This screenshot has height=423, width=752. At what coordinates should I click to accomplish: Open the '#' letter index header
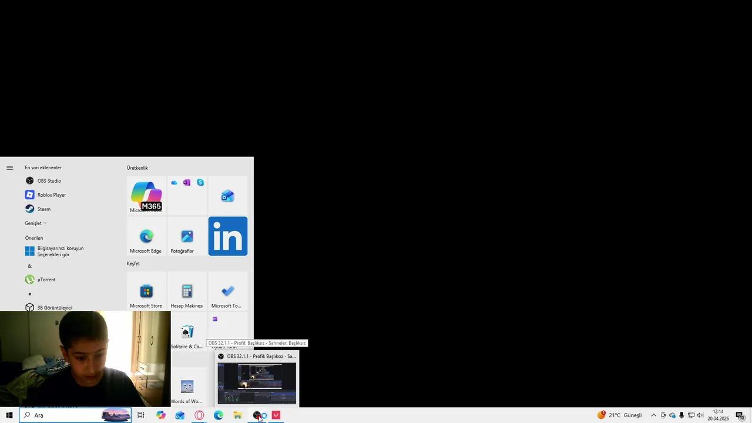pos(29,294)
